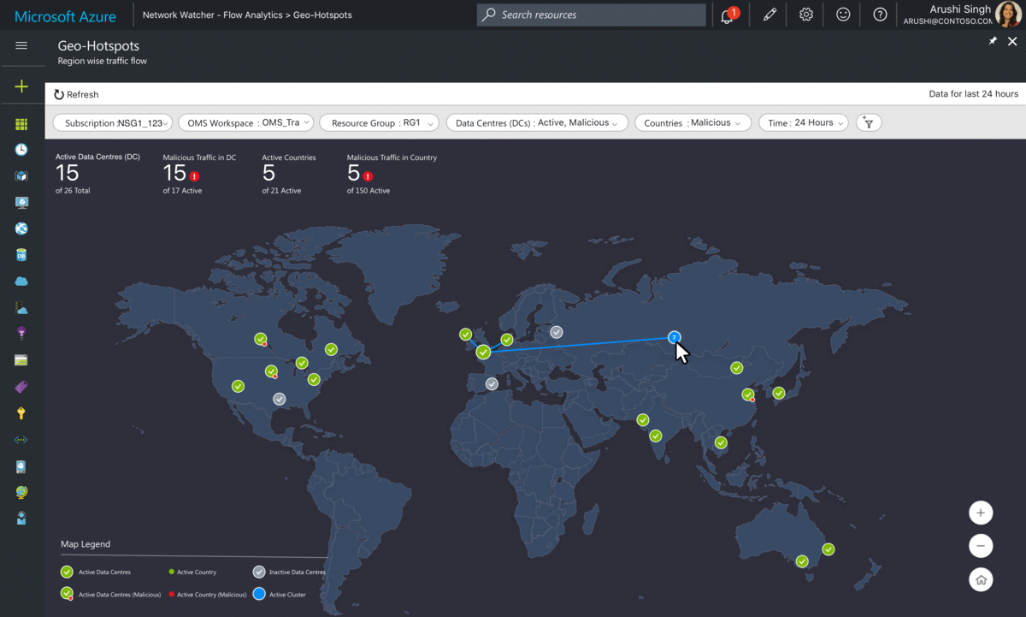Select the data centre marker in western US
Screen dimensions: 1026x617
(x=238, y=387)
